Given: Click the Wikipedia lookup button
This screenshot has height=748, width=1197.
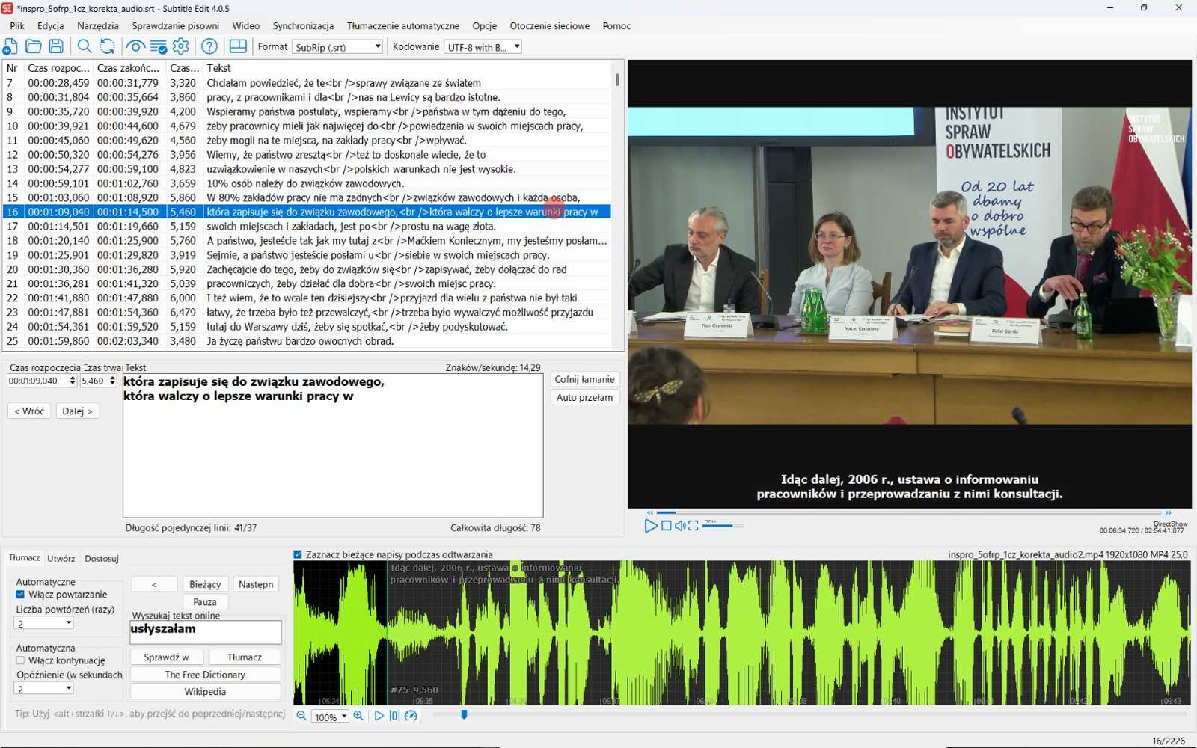Looking at the screenshot, I should (x=205, y=692).
